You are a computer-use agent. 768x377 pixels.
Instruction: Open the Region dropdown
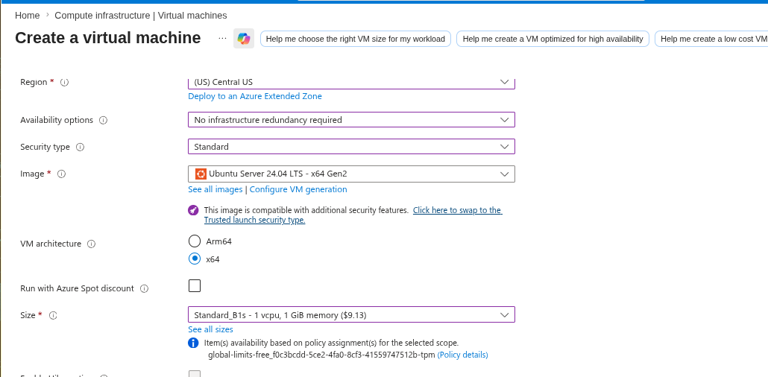point(351,82)
